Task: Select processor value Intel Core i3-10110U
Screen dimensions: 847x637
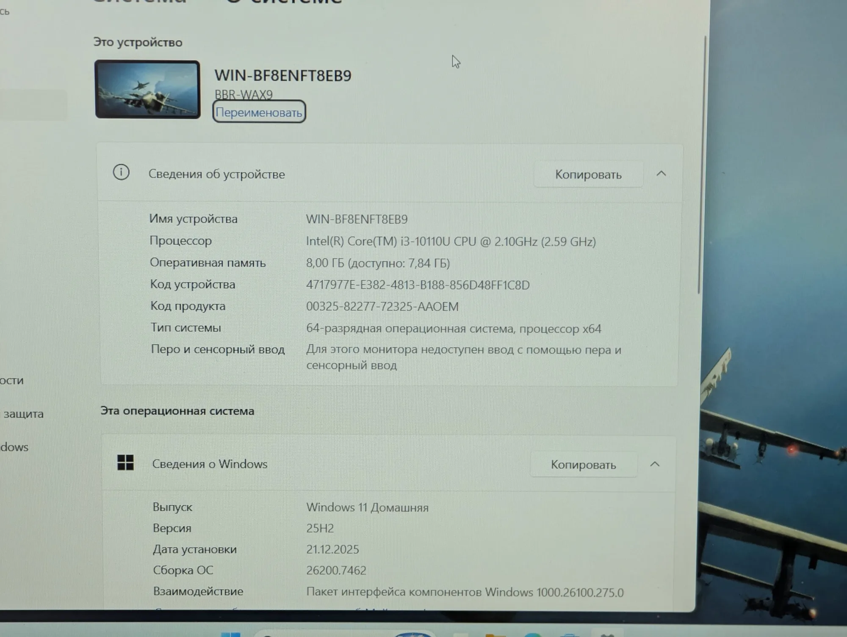Action: click(451, 241)
